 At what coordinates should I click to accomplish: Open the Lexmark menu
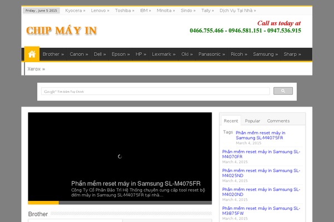[x=164, y=54]
